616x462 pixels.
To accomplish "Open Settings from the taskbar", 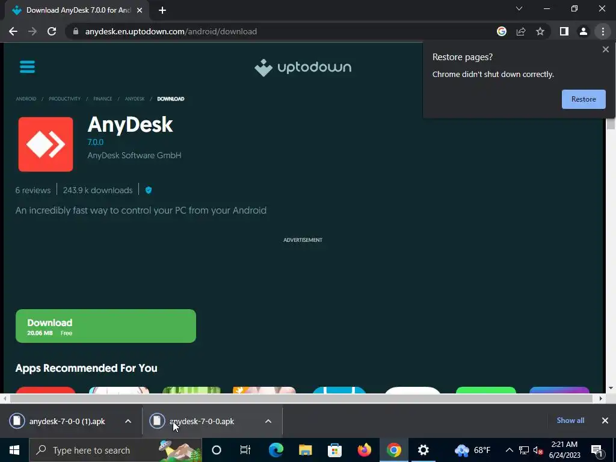I will point(423,450).
